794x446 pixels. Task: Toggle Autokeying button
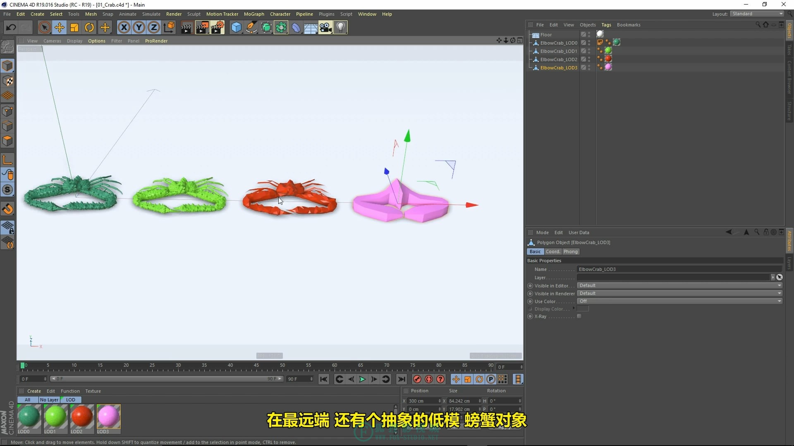click(429, 379)
